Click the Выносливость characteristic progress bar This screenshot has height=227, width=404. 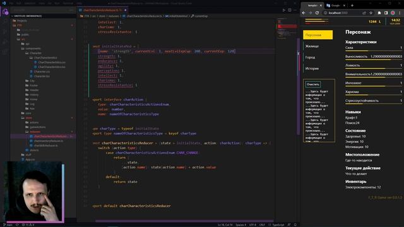[374, 60]
